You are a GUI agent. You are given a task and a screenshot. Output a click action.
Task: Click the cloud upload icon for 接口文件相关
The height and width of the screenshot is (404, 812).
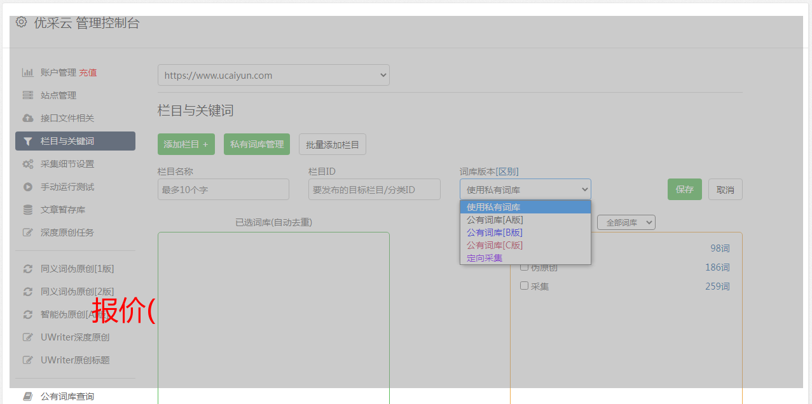(27, 118)
